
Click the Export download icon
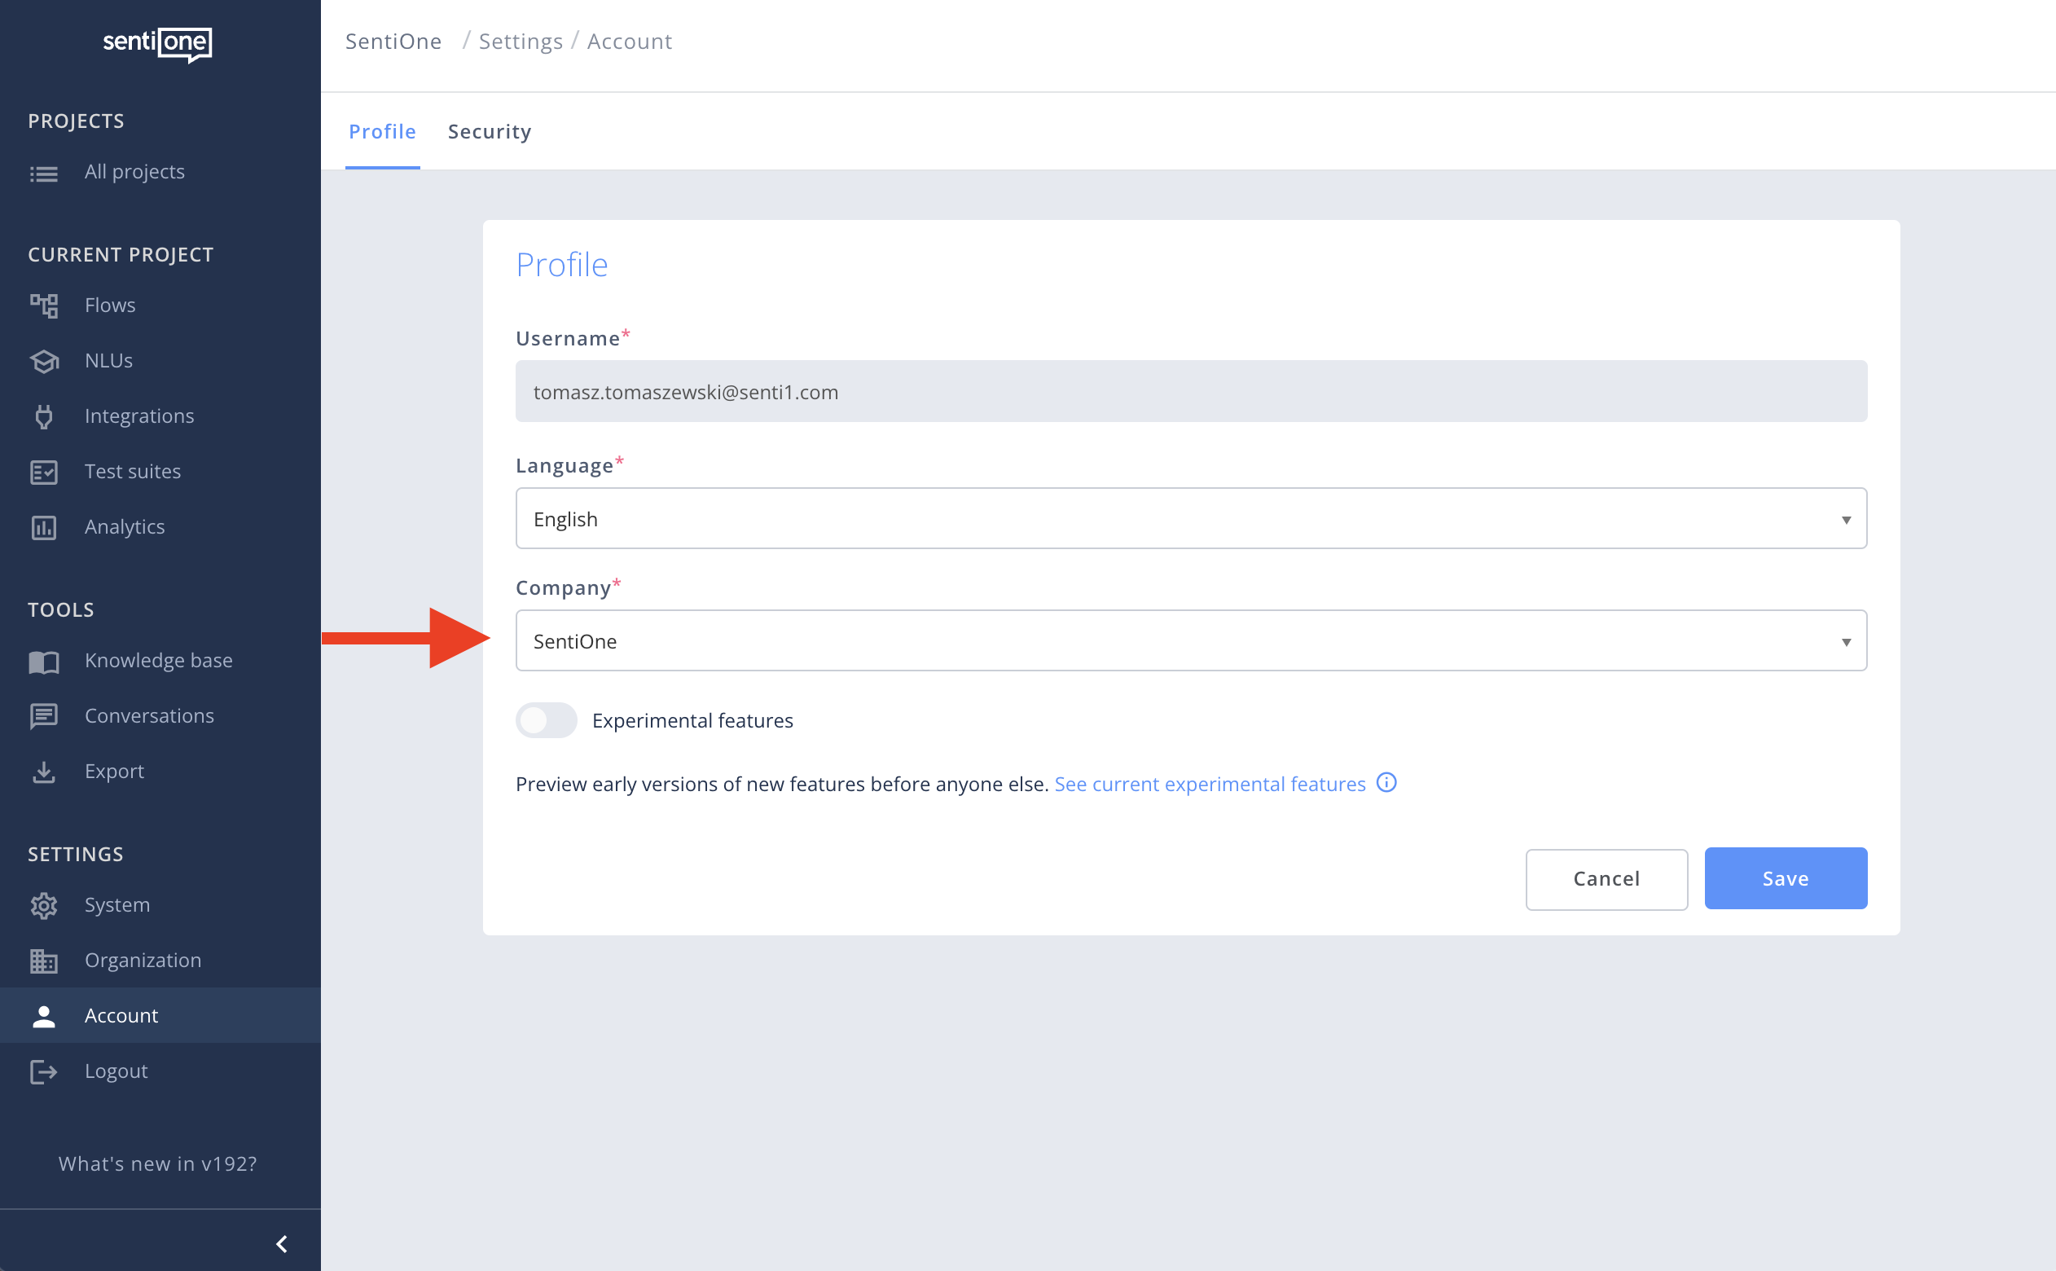tap(44, 772)
